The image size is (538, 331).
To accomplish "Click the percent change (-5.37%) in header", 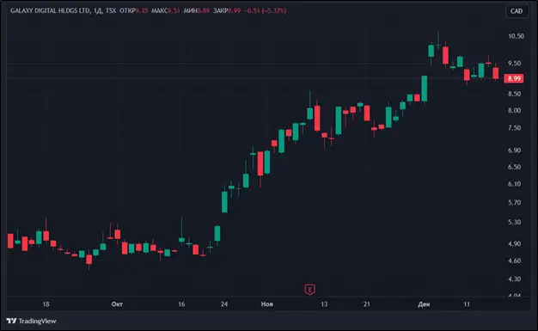I will pos(274,10).
